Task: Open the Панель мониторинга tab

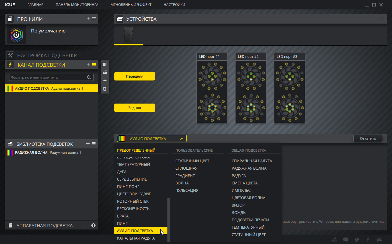Action: point(77,5)
